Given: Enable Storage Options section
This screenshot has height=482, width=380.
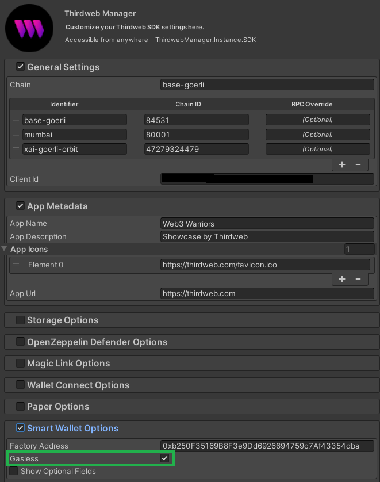Looking at the screenshot, I should click(x=20, y=320).
